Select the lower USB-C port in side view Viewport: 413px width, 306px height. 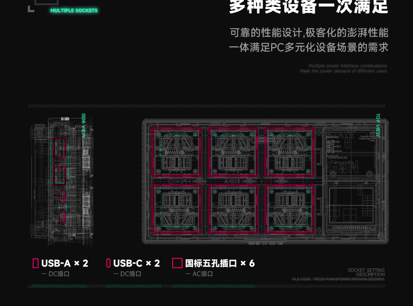coord(63,217)
